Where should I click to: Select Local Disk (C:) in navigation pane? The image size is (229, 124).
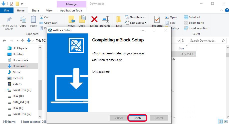(x=22, y=90)
